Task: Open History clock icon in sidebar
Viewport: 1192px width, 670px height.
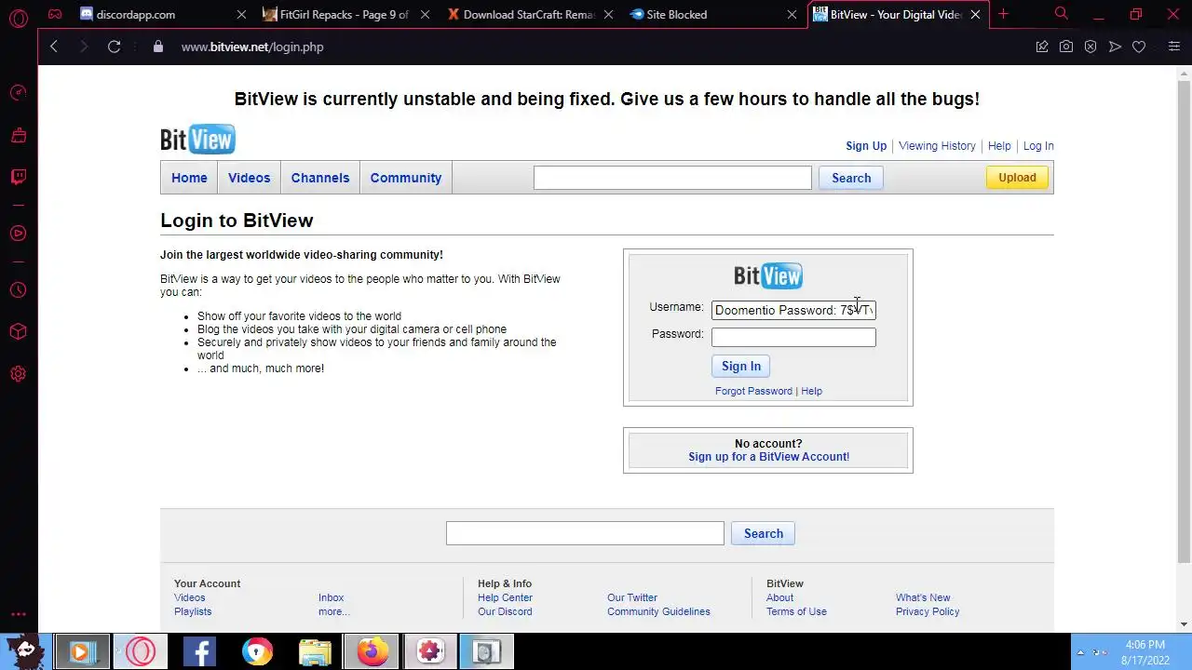Action: coord(18,290)
